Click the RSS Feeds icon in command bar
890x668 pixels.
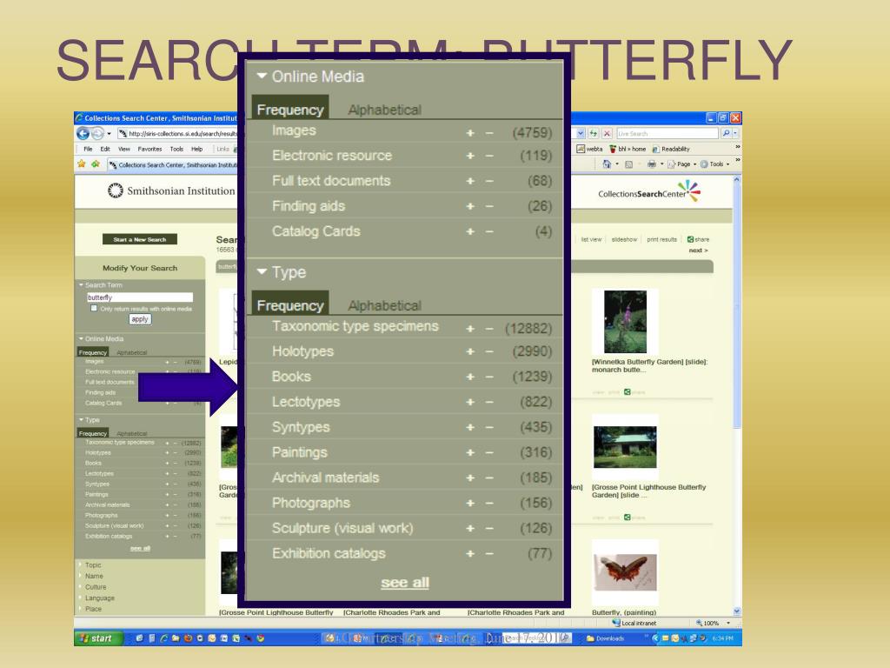click(x=628, y=164)
